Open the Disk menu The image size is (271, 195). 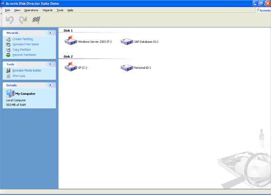point(8,10)
